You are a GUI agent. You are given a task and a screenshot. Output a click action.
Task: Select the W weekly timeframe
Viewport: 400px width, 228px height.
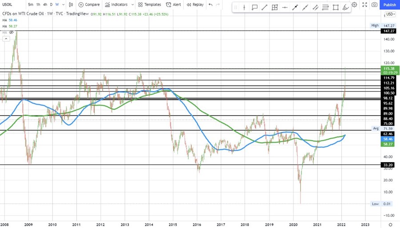click(x=57, y=4)
